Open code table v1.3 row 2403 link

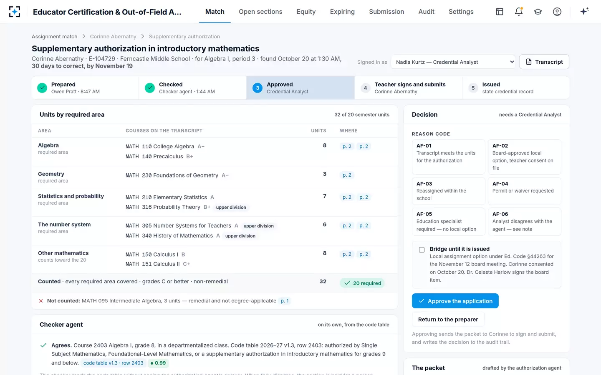[x=113, y=363]
